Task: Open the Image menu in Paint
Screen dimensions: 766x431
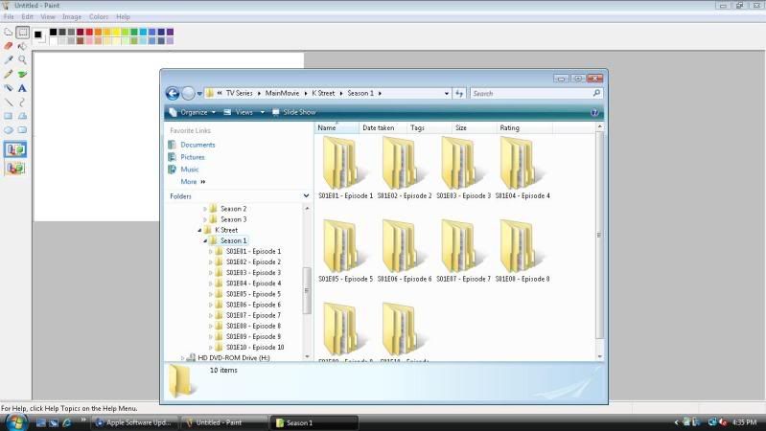Action: coord(72,16)
